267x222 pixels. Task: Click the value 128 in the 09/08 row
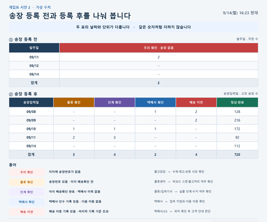(237, 112)
